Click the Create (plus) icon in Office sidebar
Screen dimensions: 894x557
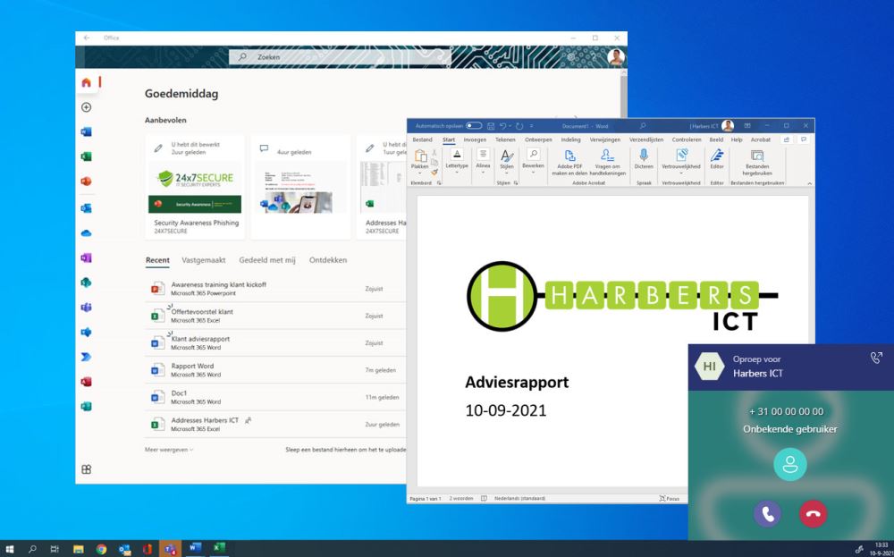point(86,107)
